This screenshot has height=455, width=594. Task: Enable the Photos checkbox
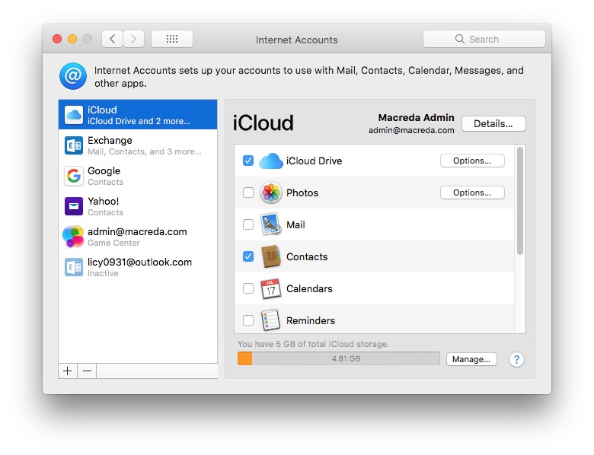coord(248,192)
